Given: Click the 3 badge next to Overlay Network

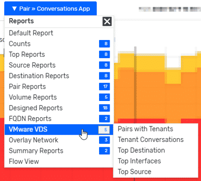Looking at the screenshot, I should coord(104,140).
